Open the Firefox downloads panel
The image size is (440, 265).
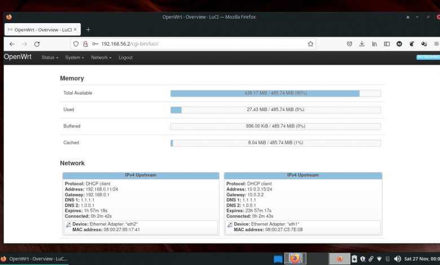[x=362, y=44]
